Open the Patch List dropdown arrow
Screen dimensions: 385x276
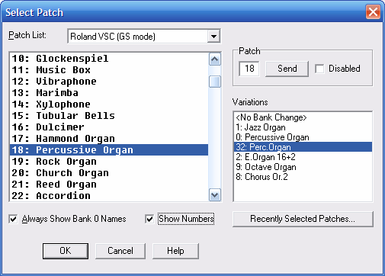pos(213,37)
